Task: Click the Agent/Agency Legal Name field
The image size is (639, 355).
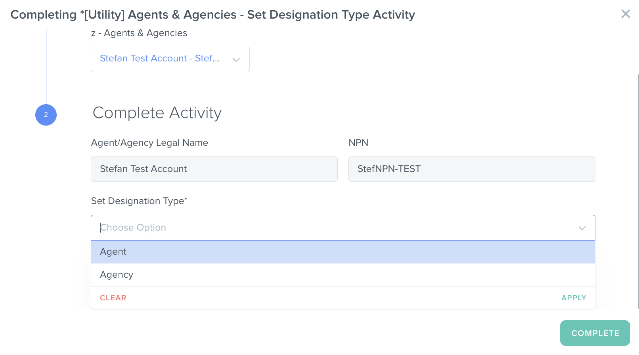Action: (x=214, y=169)
